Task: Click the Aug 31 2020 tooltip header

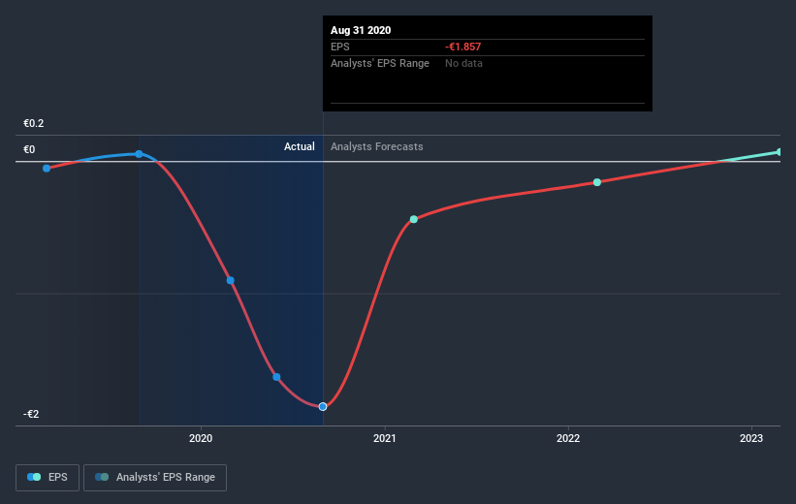Action: (x=361, y=30)
